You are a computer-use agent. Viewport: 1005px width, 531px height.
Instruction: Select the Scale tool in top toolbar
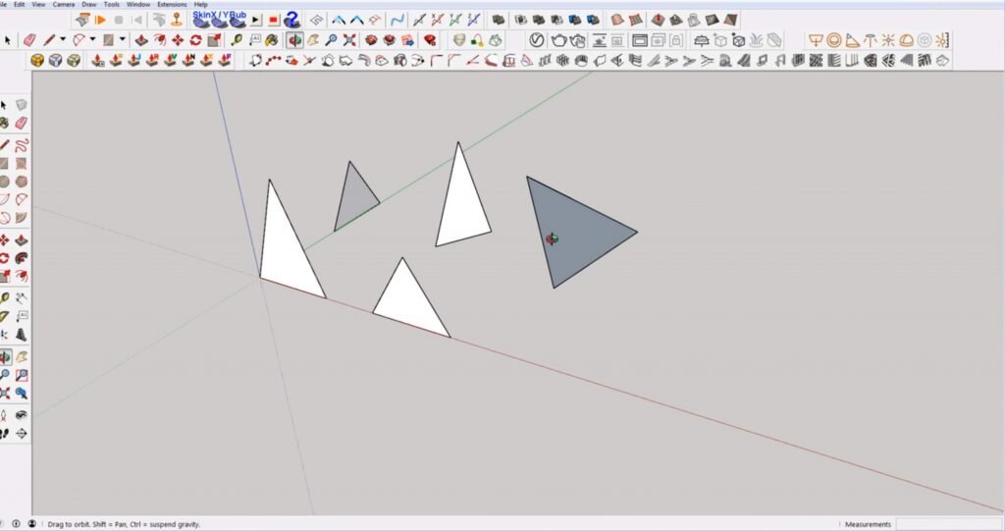click(214, 40)
